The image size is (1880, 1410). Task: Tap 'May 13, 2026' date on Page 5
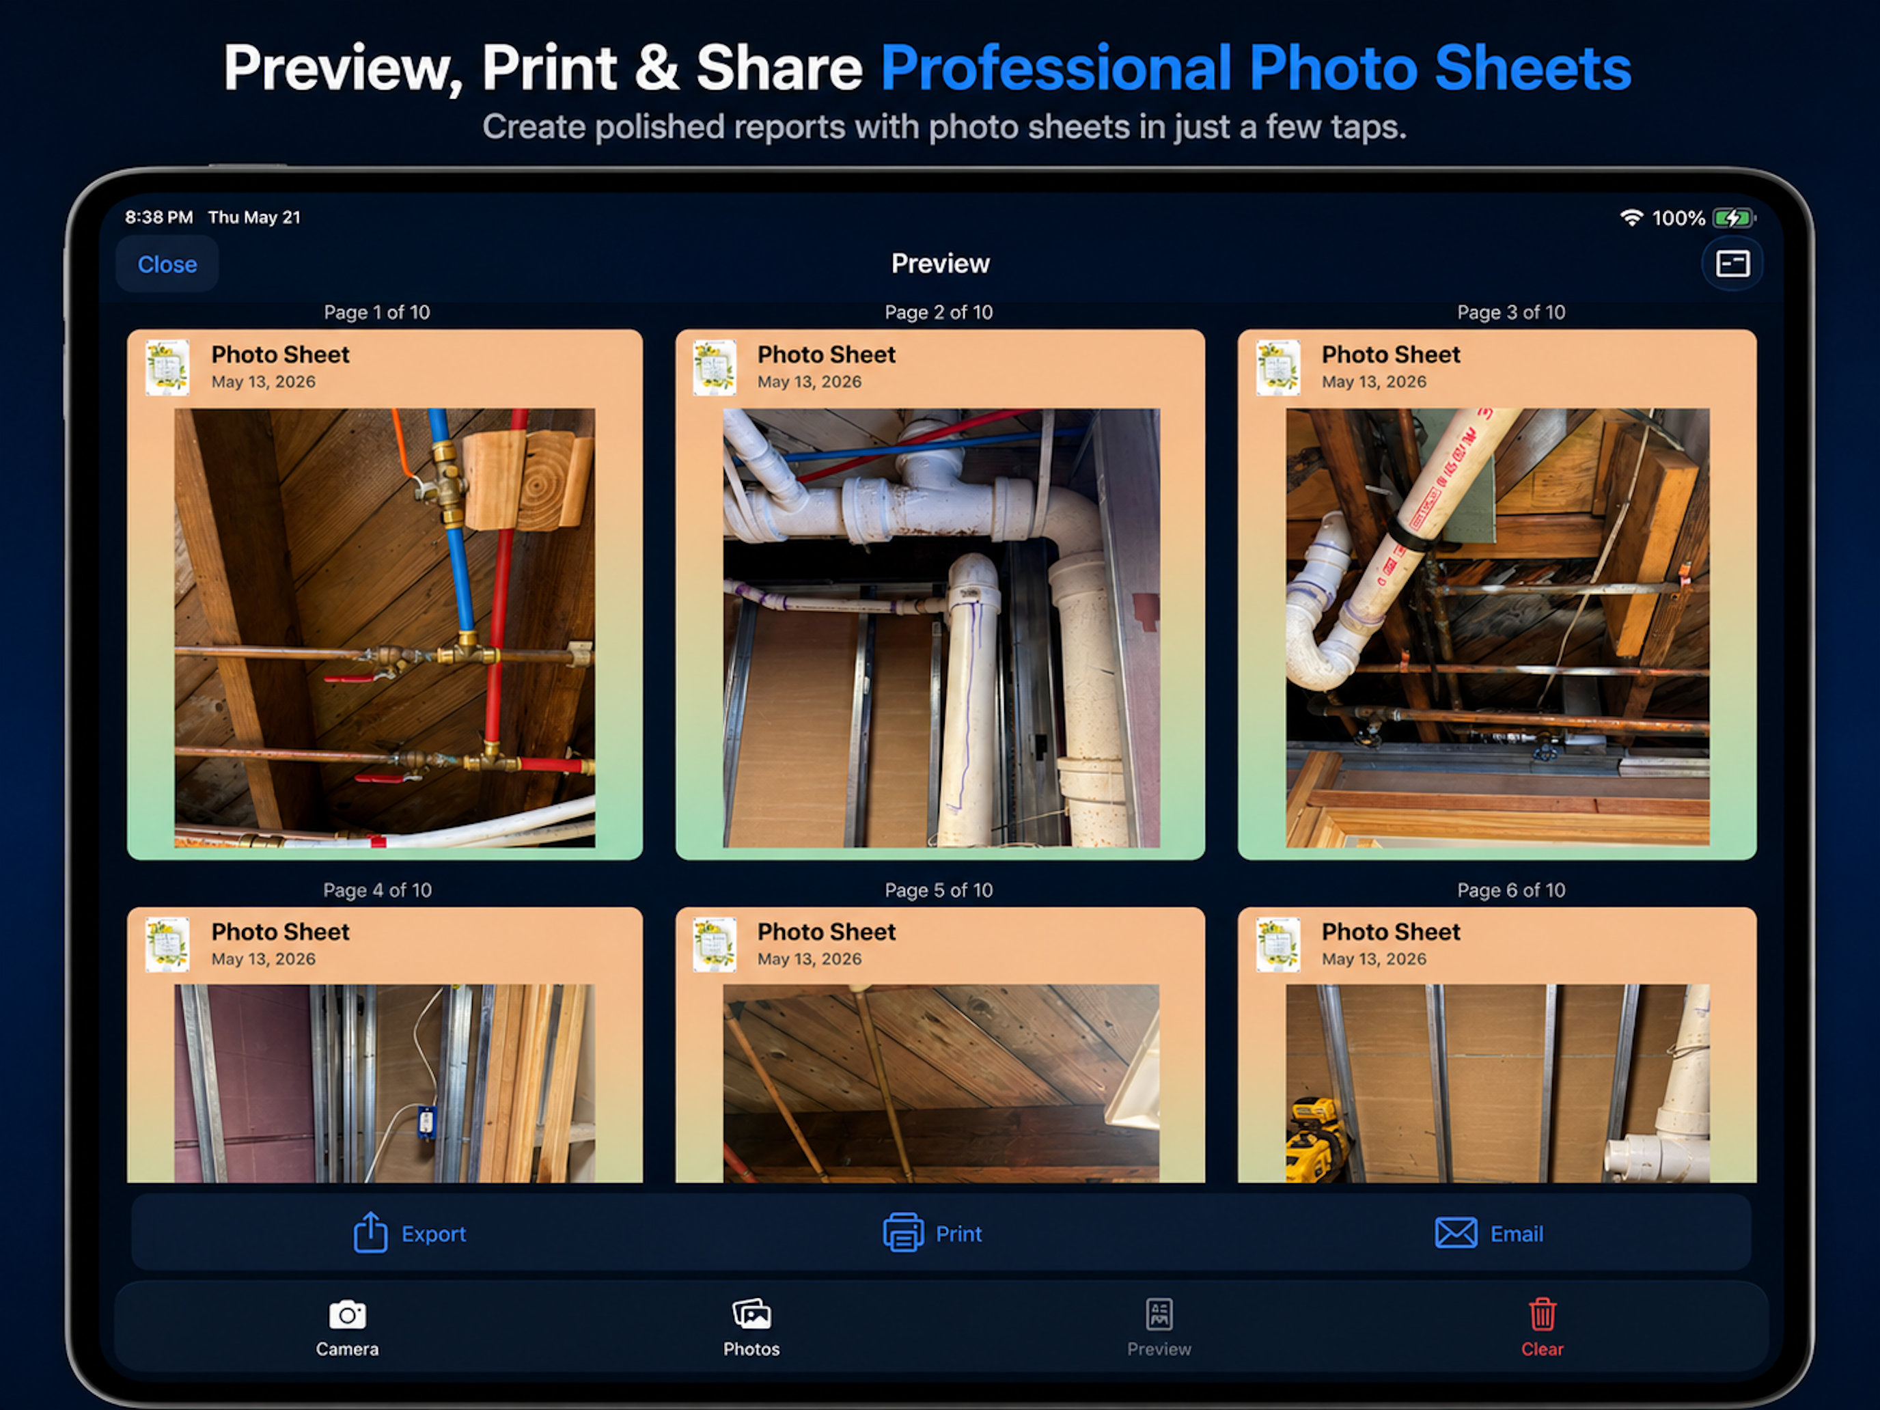[x=809, y=958]
